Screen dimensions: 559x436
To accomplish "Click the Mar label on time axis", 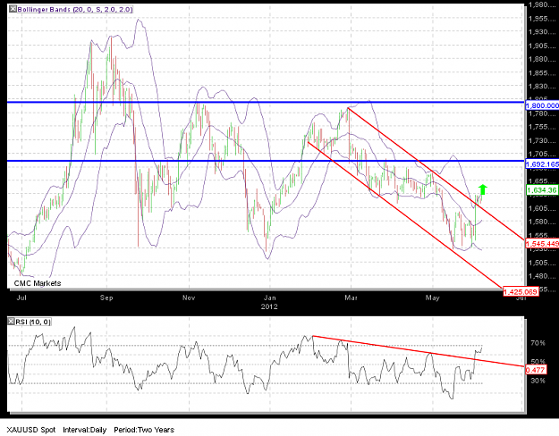I will [x=351, y=298].
